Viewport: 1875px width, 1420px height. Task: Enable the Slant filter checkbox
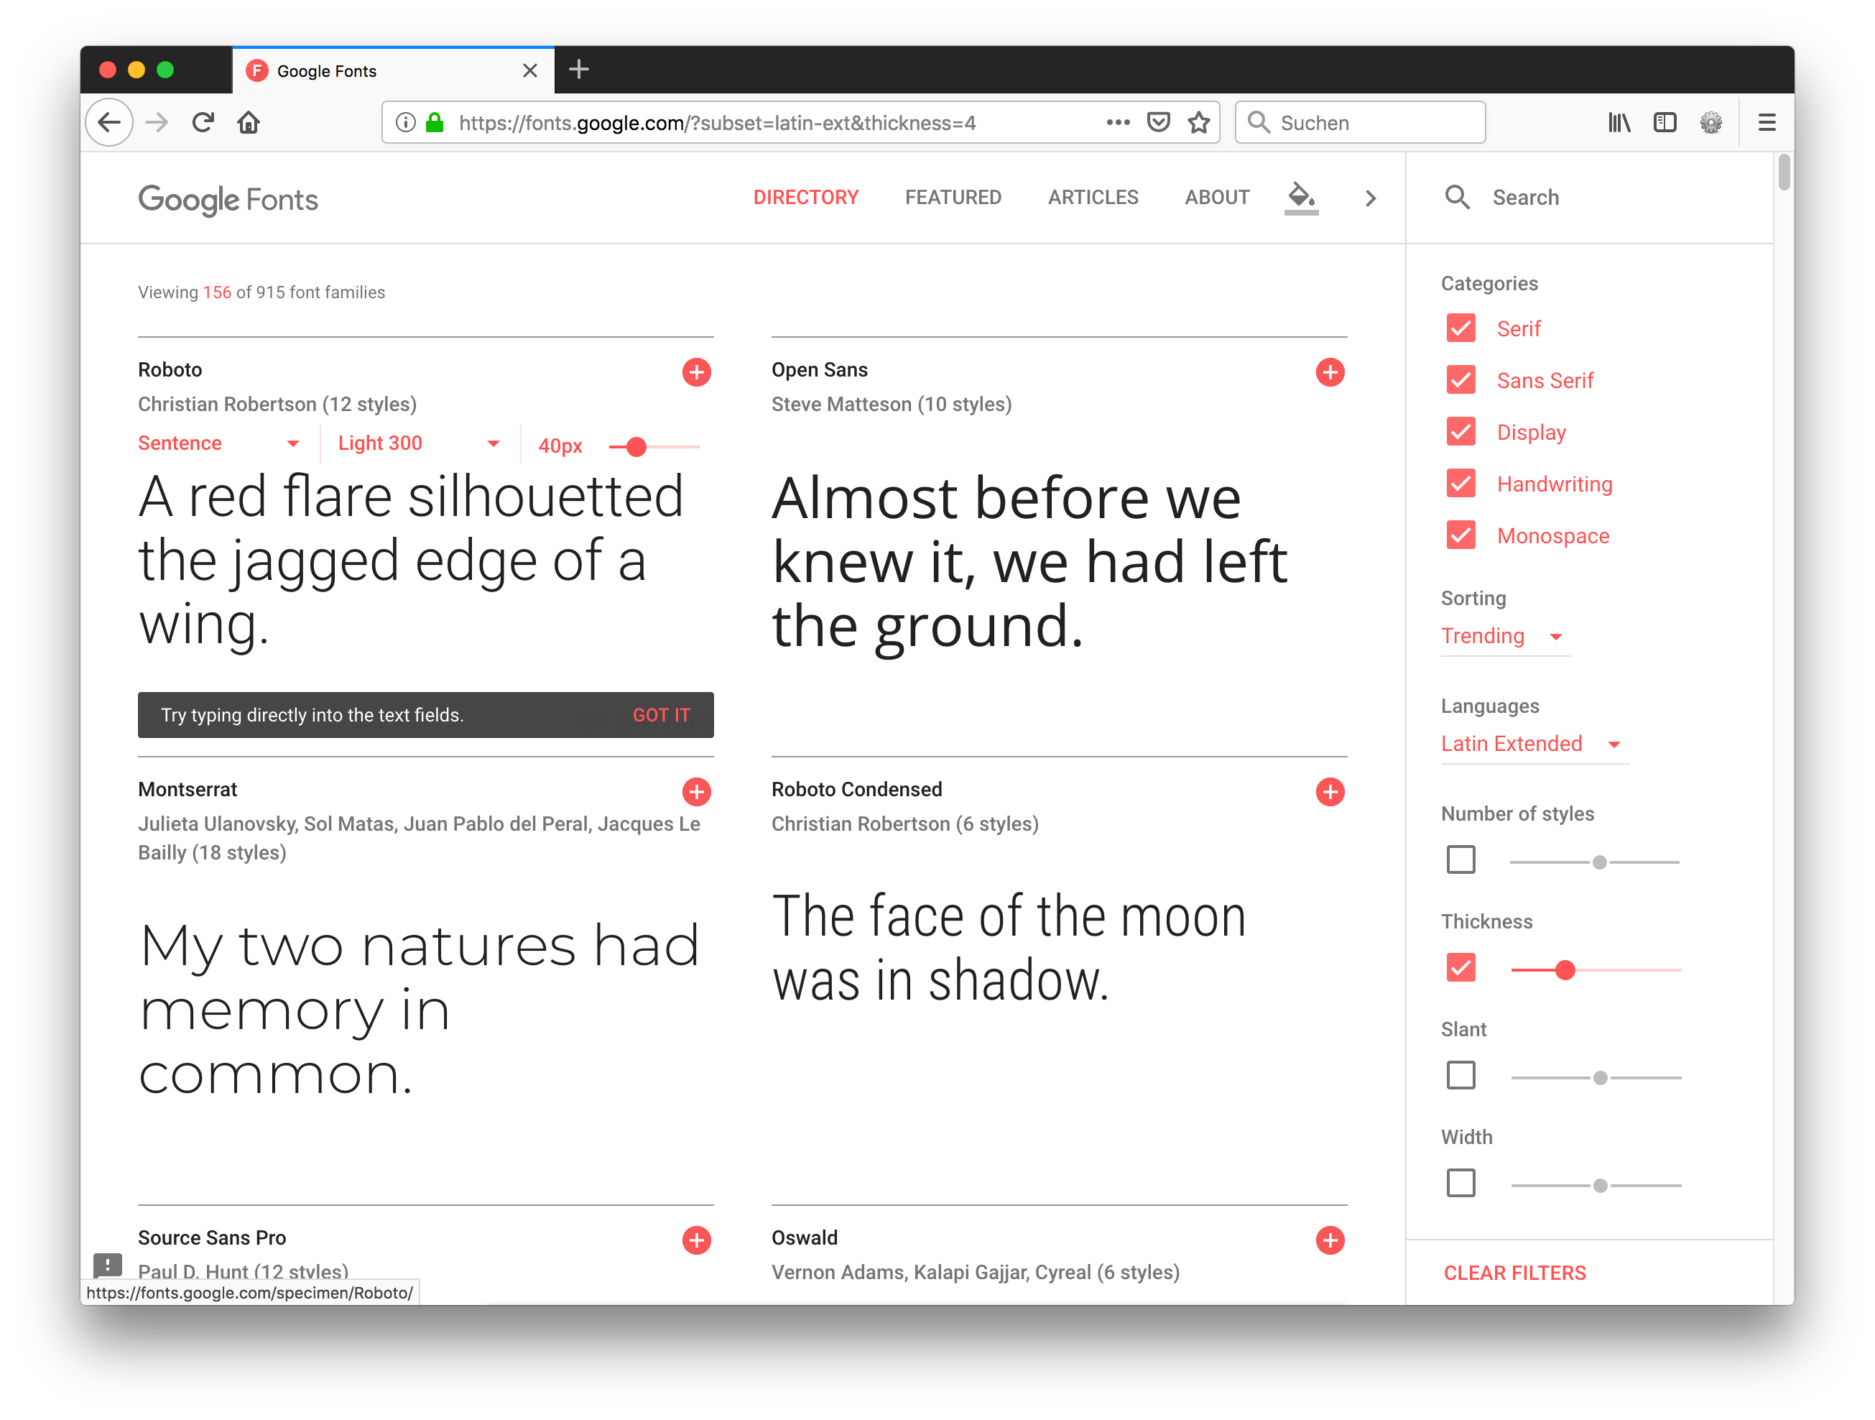click(1460, 1075)
